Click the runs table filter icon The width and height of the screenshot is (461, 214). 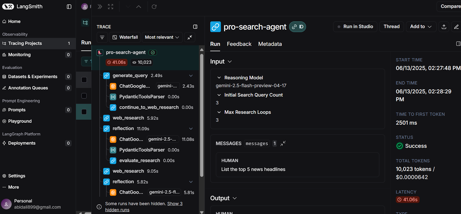[x=86, y=61]
